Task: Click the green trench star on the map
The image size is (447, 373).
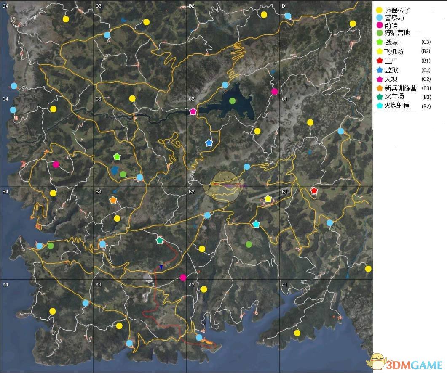Action: coord(117,156)
